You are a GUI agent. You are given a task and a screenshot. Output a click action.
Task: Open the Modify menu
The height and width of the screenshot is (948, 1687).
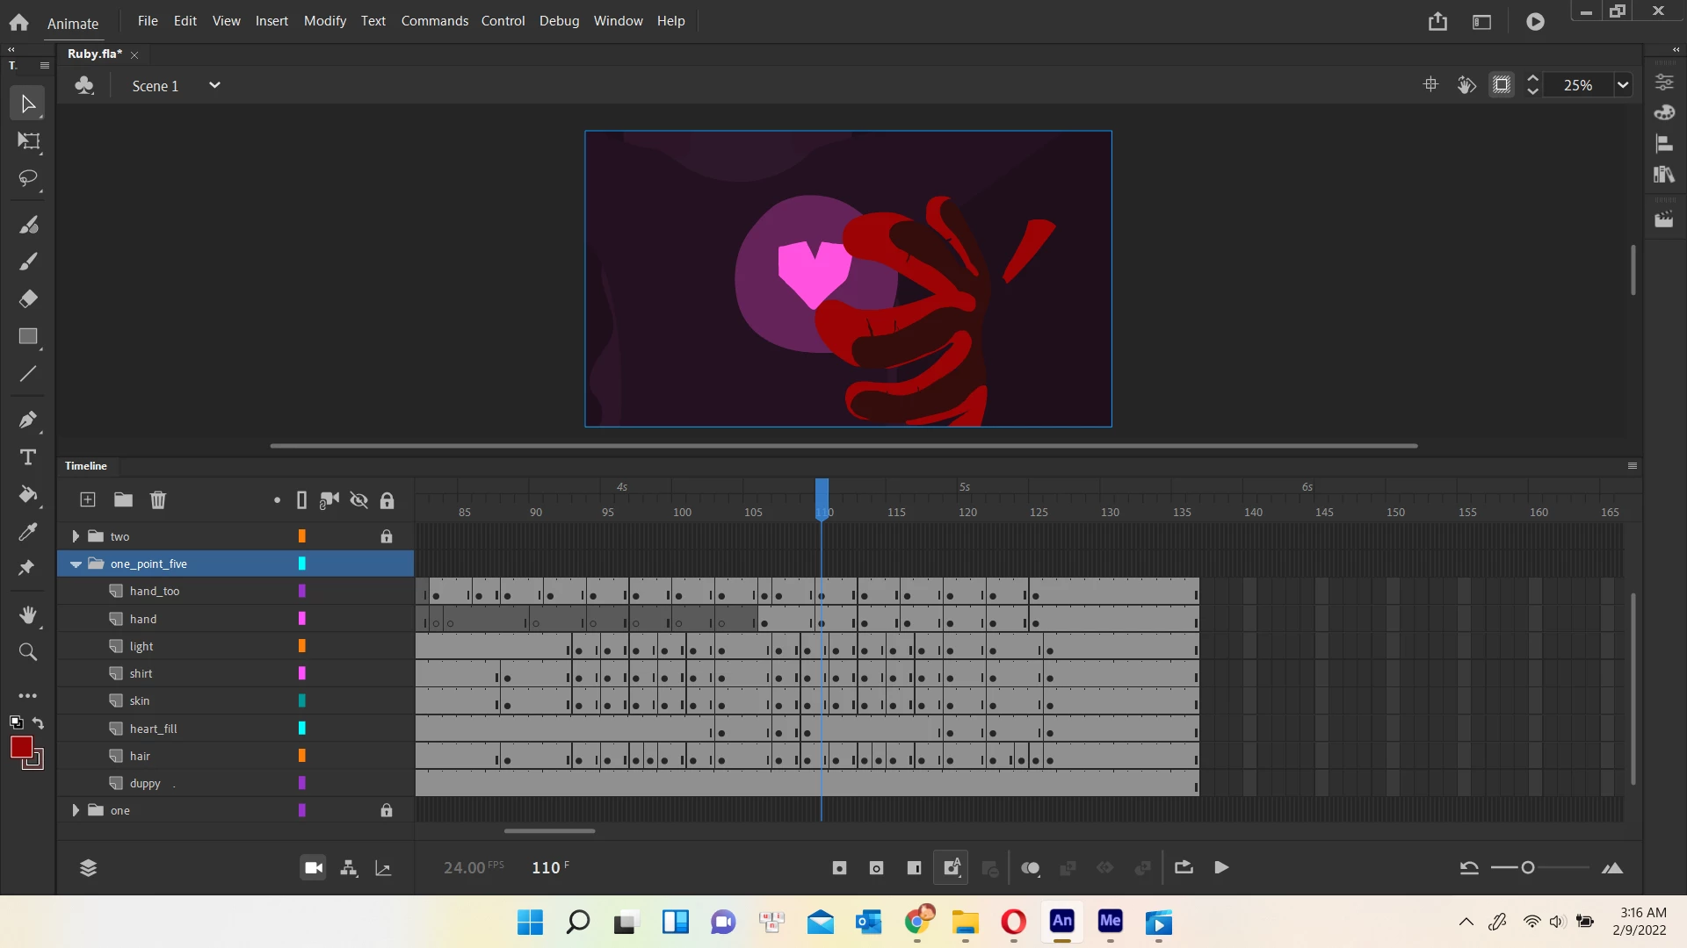click(324, 20)
